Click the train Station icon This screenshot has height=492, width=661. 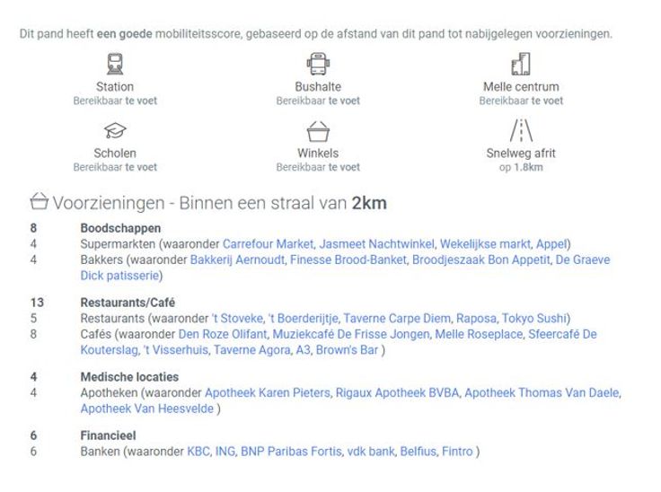pyautogui.click(x=115, y=65)
